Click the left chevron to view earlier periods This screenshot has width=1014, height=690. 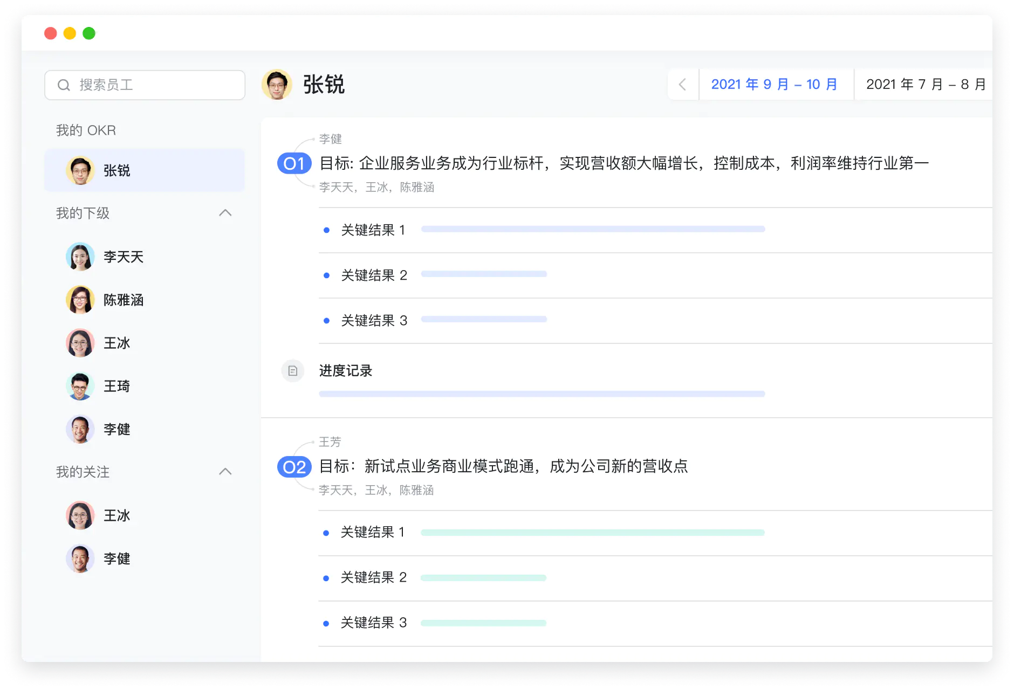coord(683,84)
